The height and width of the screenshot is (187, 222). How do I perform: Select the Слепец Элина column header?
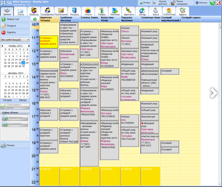coord(90,19)
